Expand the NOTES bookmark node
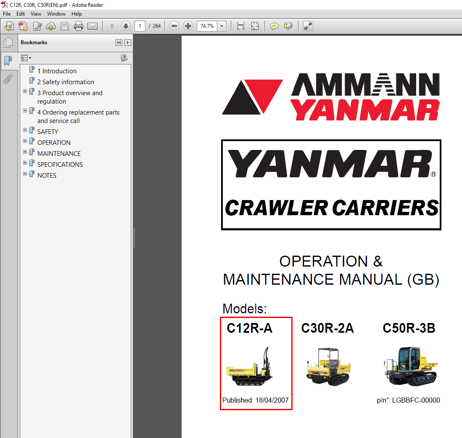462x438 pixels. pos(25,174)
